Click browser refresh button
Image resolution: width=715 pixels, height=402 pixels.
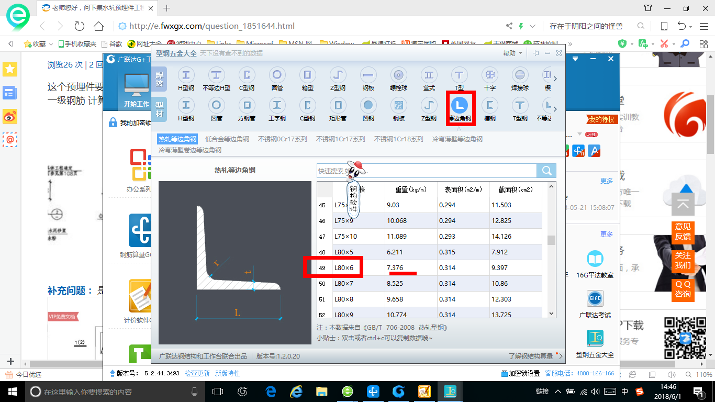pyautogui.click(x=79, y=26)
